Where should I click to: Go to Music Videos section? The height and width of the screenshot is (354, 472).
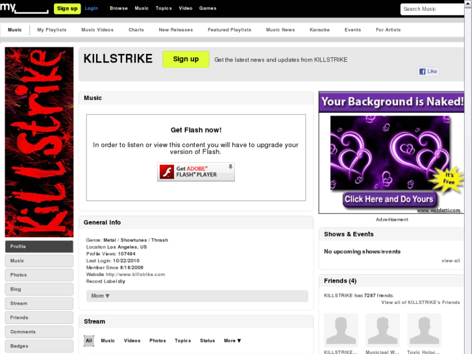point(97,30)
